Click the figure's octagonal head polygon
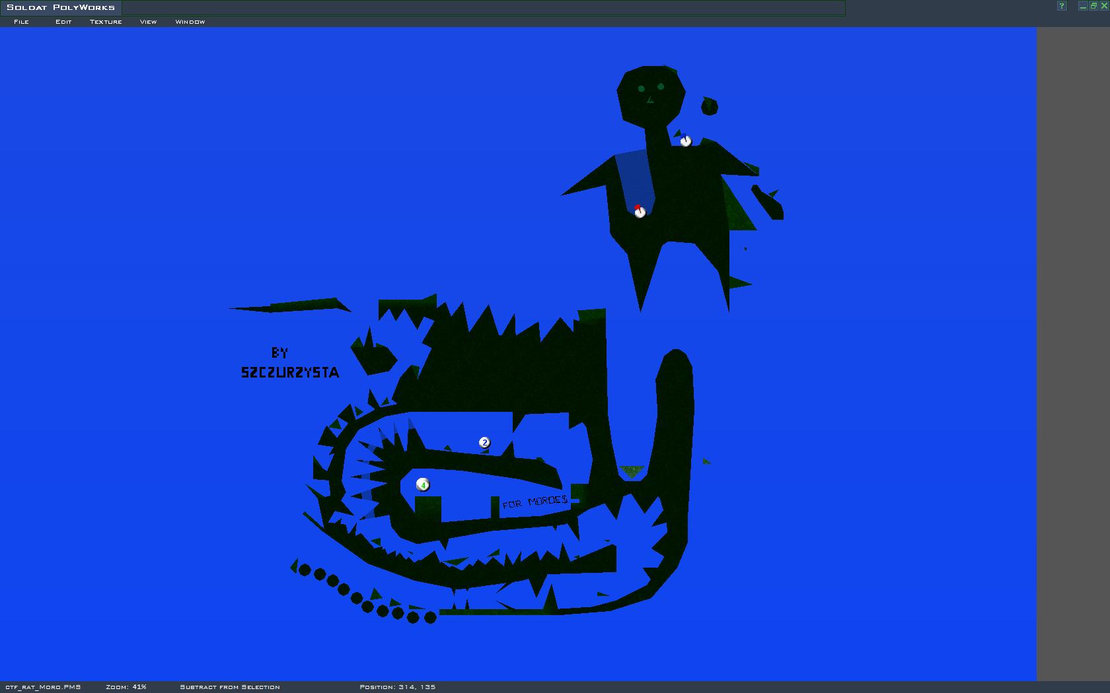Image resolution: width=1110 pixels, height=693 pixels. coord(651,96)
